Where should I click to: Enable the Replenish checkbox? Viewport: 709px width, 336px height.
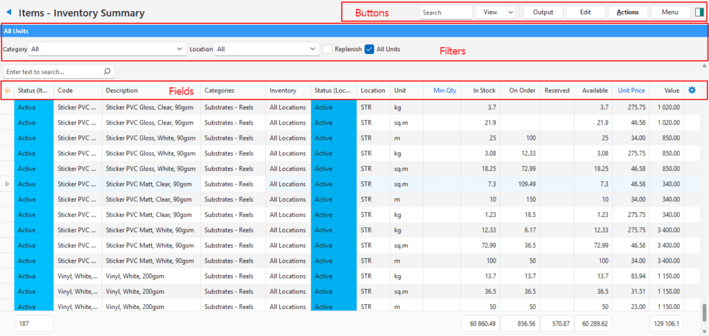point(328,49)
